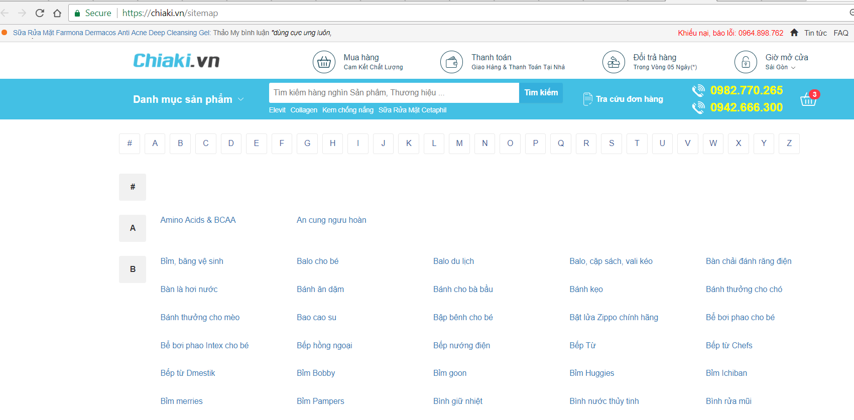Jump to letter T index tab
Screen dimensions: 854x420
[x=637, y=144]
